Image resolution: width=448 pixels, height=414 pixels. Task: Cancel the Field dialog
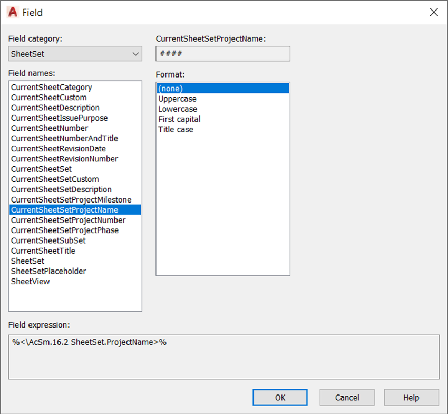(x=347, y=398)
